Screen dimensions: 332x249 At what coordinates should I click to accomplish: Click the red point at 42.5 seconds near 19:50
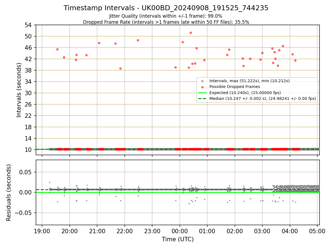click(x=64, y=57)
